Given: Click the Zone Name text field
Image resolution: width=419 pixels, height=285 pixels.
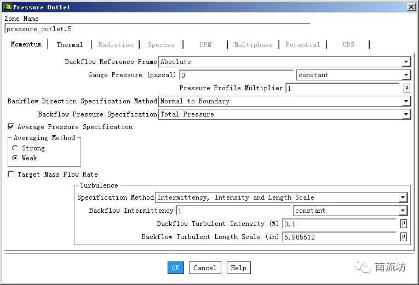Looking at the screenshot, I should click(x=157, y=29).
